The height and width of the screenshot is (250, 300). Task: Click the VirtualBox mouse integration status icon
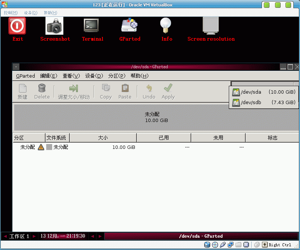click(x=257, y=245)
